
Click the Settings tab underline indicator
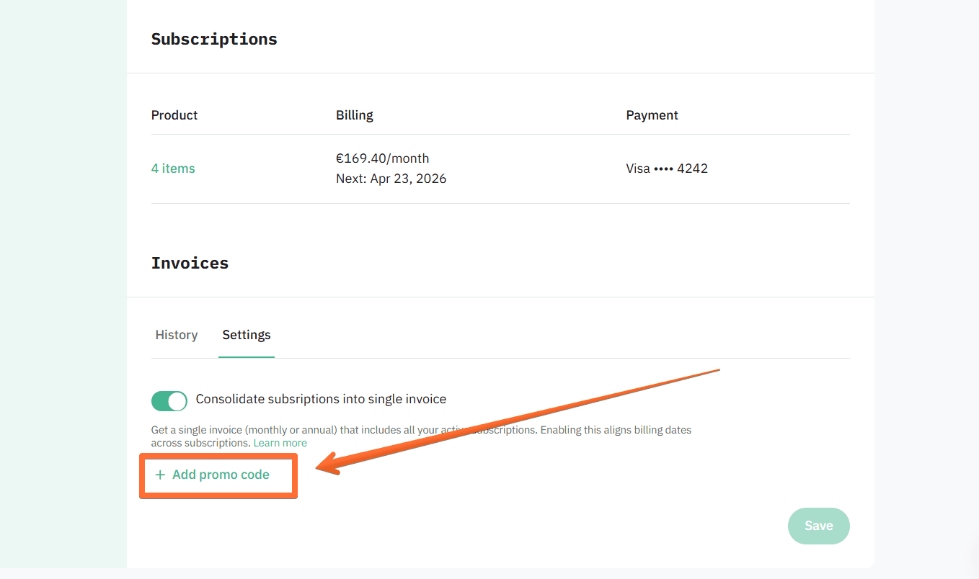(246, 354)
